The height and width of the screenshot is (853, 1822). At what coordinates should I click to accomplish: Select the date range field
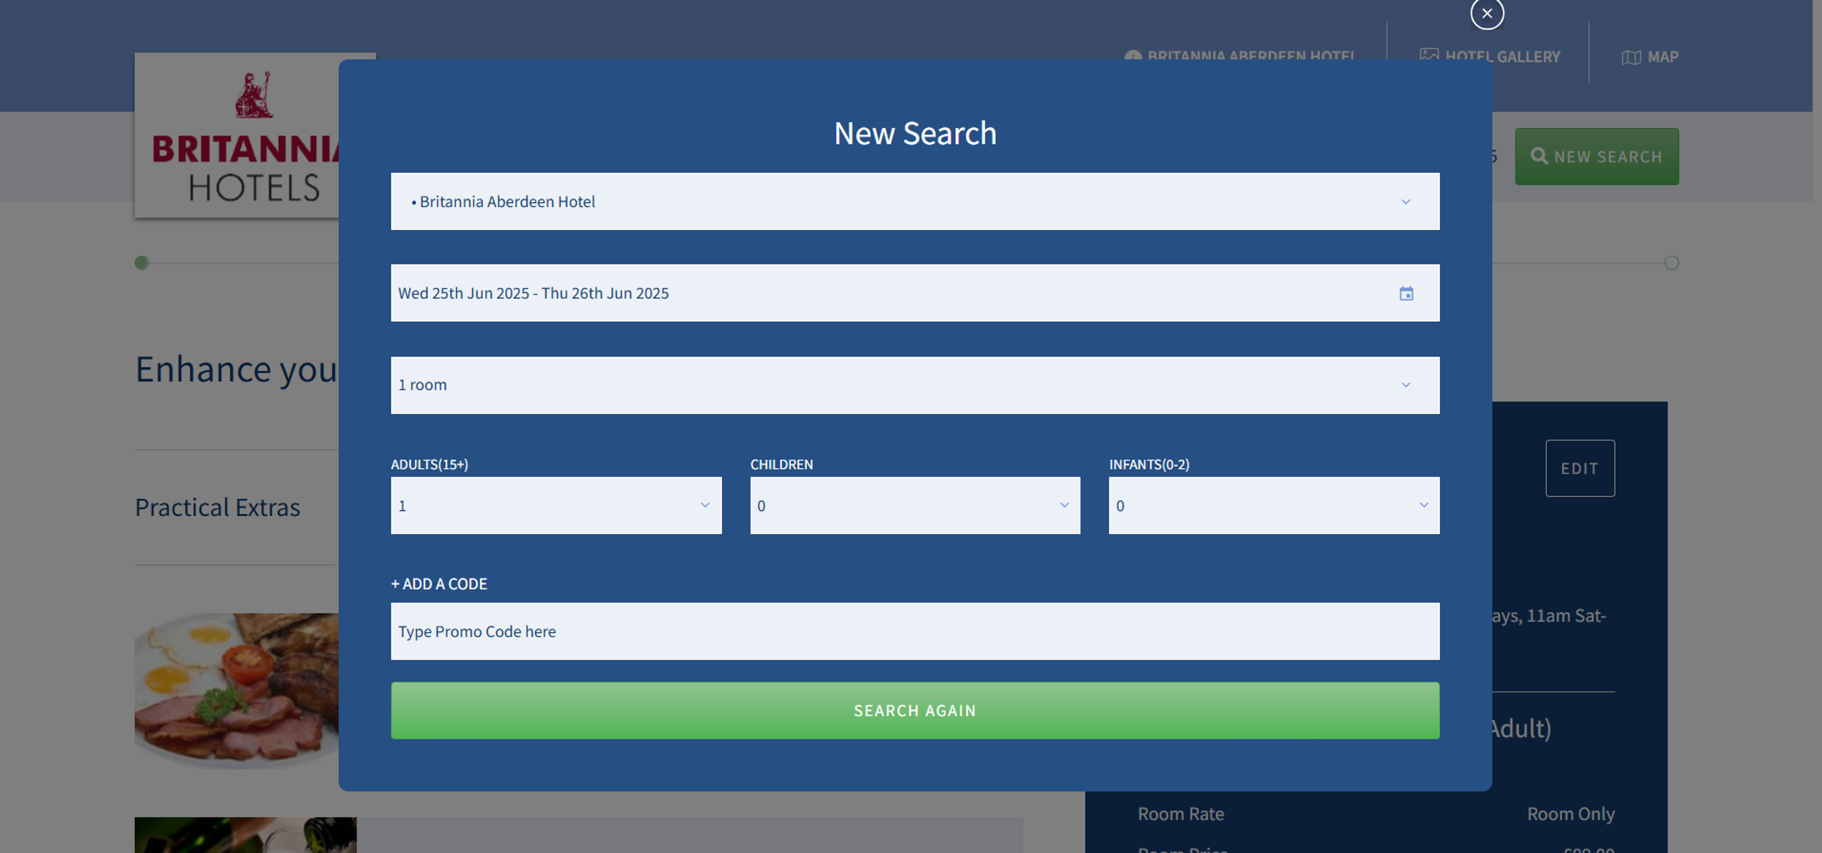[914, 294]
